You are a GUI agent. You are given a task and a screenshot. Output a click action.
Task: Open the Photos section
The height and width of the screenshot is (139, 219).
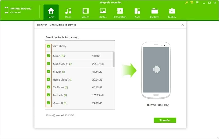(x=103, y=13)
